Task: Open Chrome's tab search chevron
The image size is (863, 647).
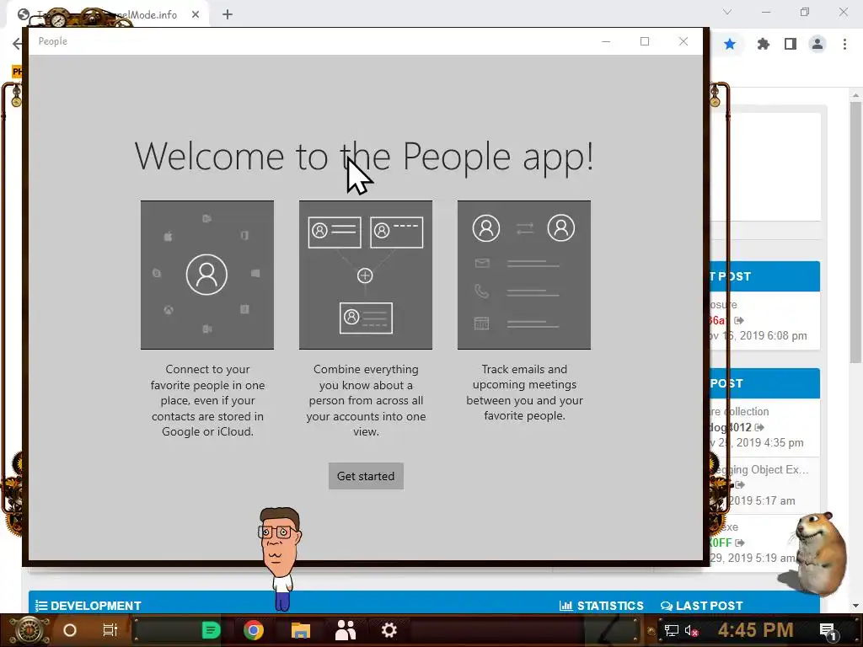Action: tap(727, 12)
